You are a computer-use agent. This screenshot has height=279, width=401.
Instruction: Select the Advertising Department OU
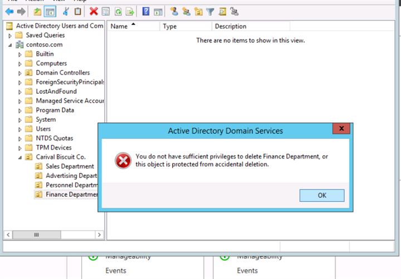click(72, 176)
